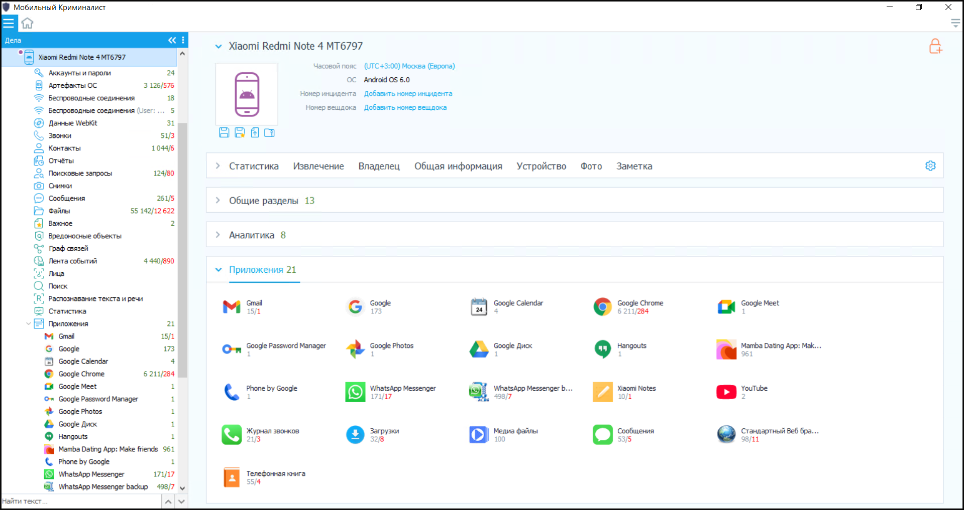Open the hamburger main menu
This screenshot has width=964, height=510.
click(x=9, y=23)
